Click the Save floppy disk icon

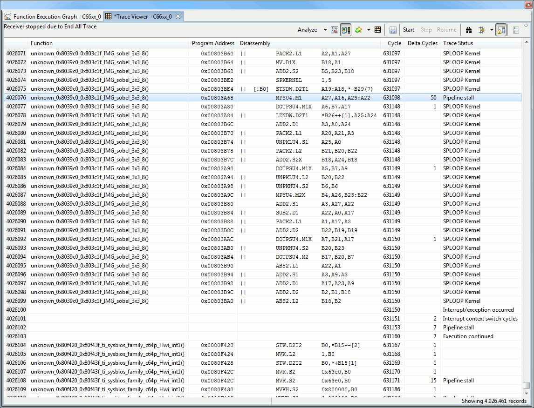tap(393, 30)
